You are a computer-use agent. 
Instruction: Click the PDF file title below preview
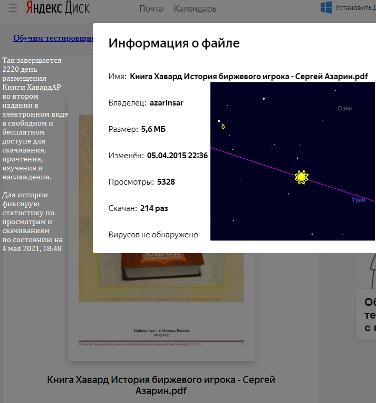(x=161, y=385)
